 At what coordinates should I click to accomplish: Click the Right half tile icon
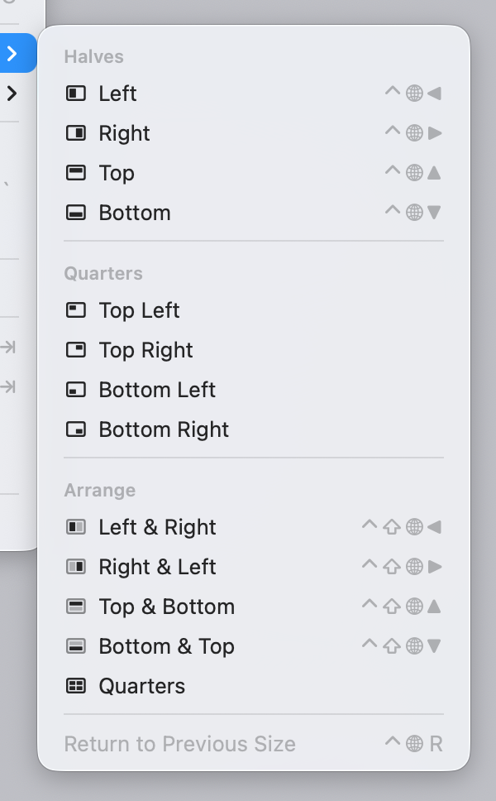coord(76,133)
